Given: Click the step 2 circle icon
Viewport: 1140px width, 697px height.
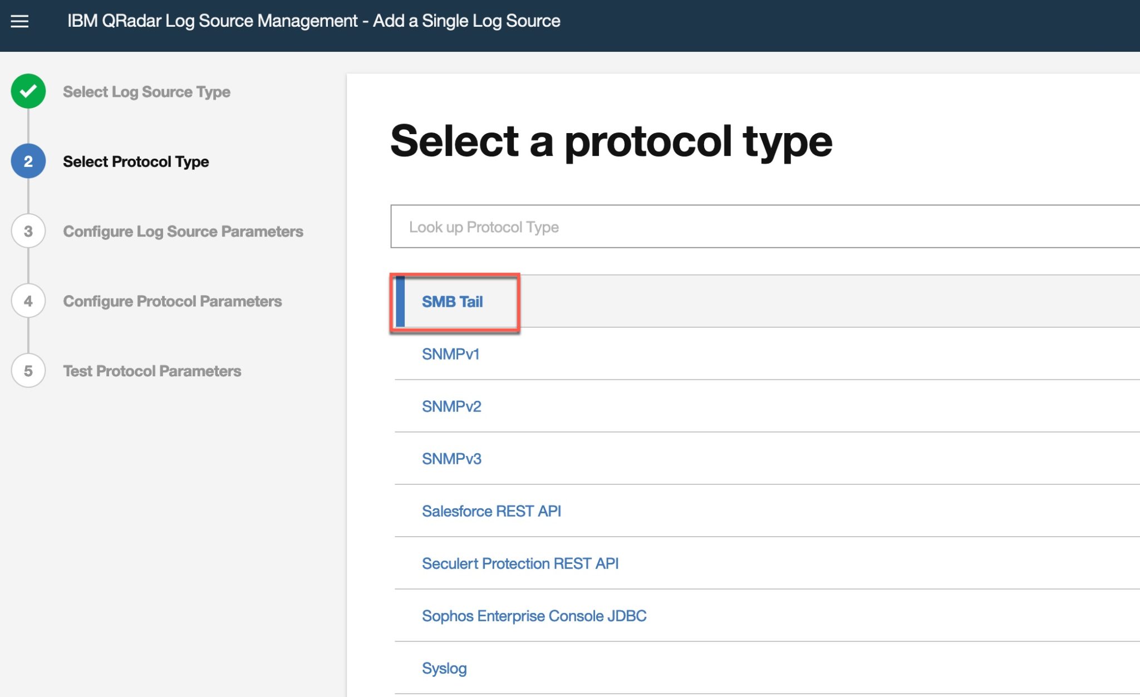Looking at the screenshot, I should point(28,161).
